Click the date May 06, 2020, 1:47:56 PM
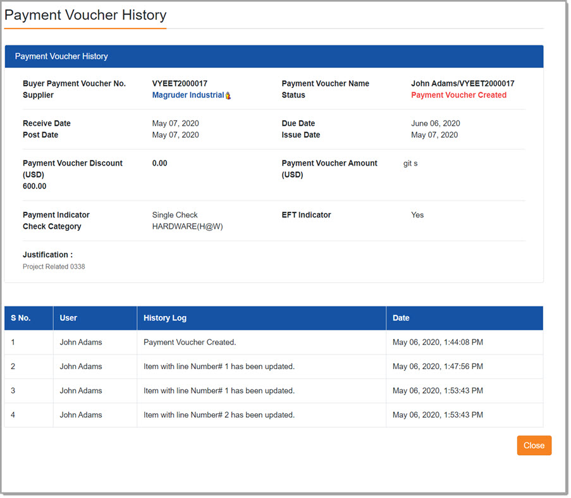Viewport: 571px width, 498px height. [x=438, y=366]
